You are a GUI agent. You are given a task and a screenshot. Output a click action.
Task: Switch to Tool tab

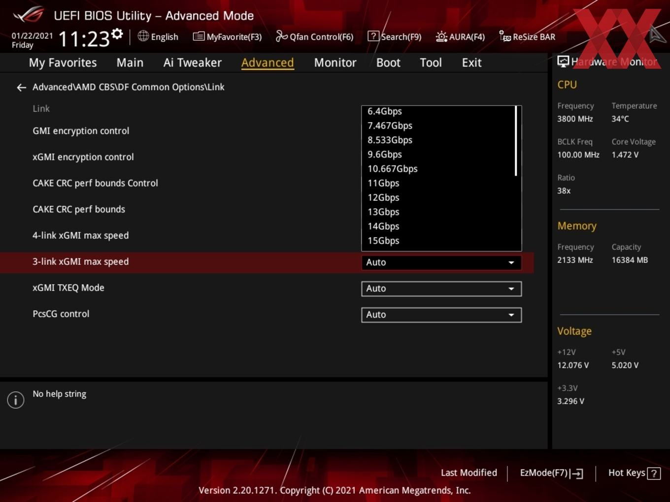click(431, 63)
